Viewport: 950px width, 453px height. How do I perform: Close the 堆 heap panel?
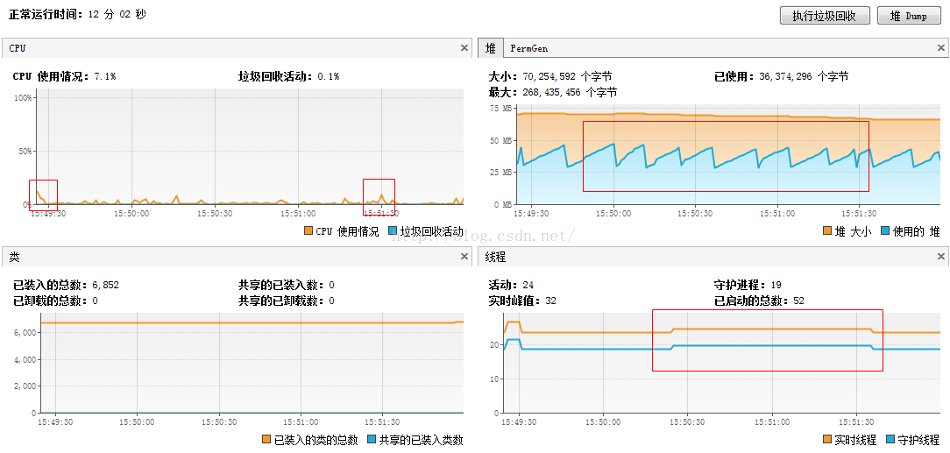coord(941,48)
